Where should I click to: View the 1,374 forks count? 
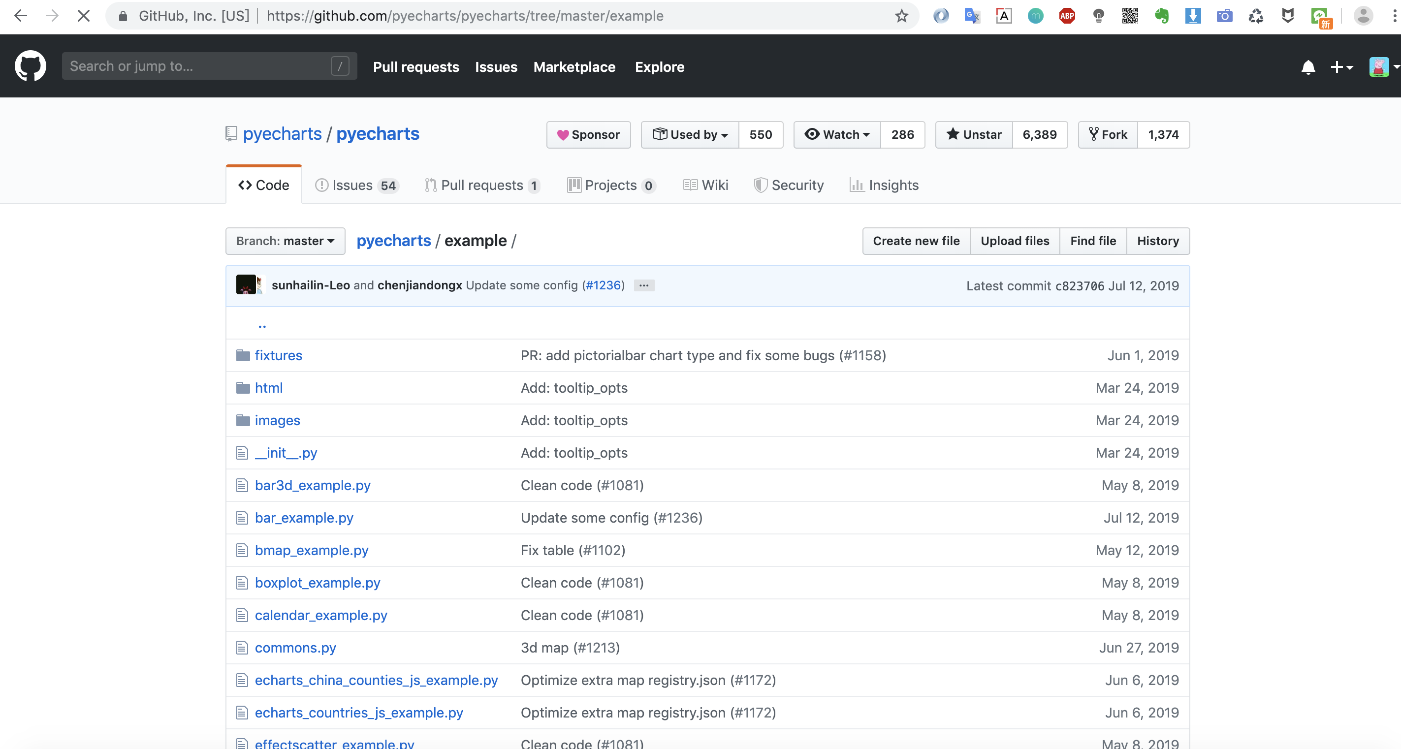pyautogui.click(x=1163, y=134)
